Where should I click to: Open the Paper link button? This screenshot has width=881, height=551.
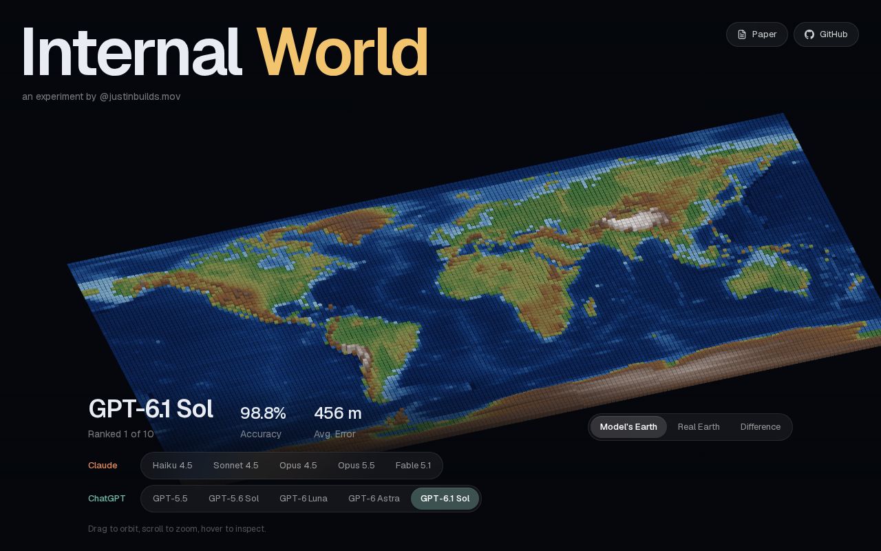(757, 34)
